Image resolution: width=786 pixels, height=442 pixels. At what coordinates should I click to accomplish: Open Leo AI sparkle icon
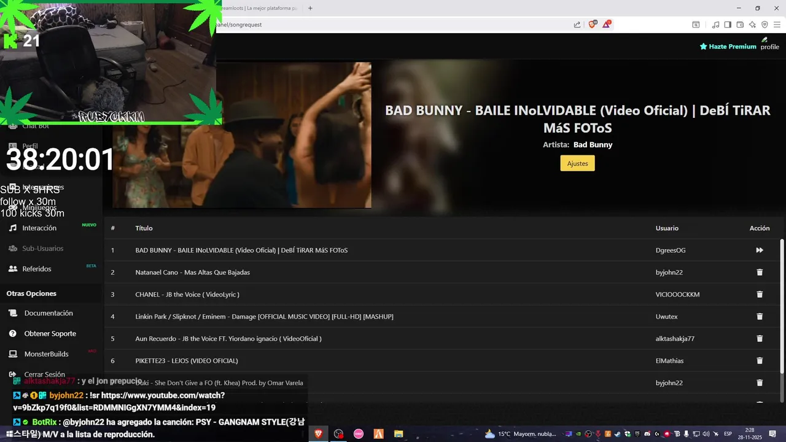pos(752,25)
